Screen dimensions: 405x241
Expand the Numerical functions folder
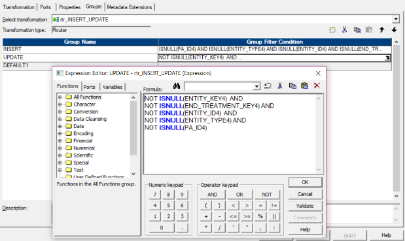[60, 148]
